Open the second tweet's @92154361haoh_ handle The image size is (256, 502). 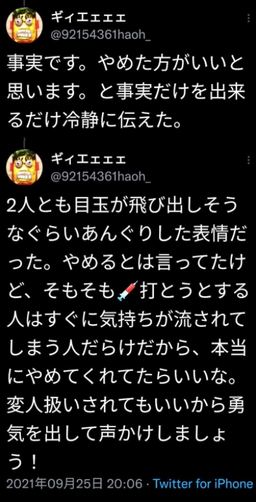(101, 177)
